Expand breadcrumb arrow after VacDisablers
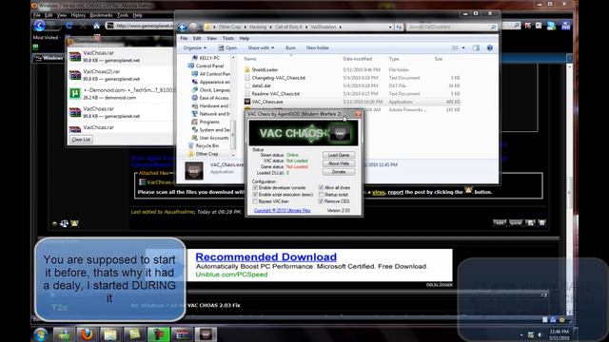This screenshot has height=342, width=609. (341, 28)
